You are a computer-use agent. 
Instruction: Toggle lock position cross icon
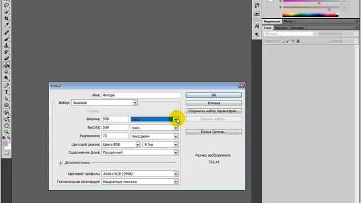coord(293,41)
